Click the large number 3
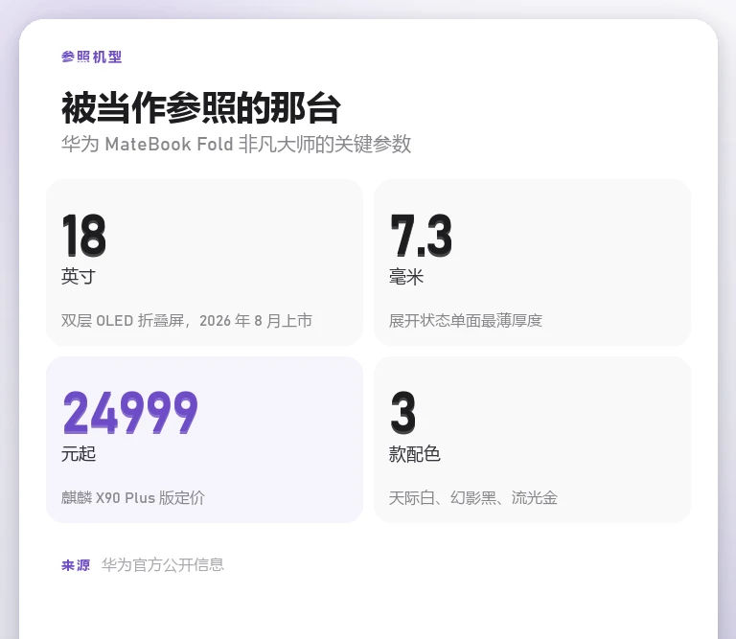Screen dimensions: 736x639 coord(403,412)
